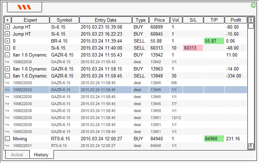Collapse the Moving RTS-6.15 trade row
The image size is (259, 163).
coord(7,139)
